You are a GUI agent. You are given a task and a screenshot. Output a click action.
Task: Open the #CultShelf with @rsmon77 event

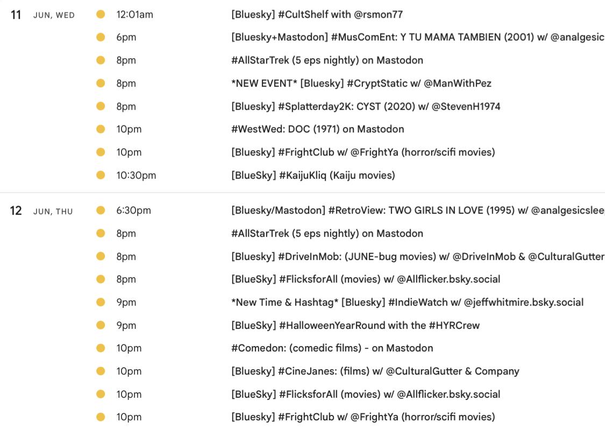tap(317, 15)
